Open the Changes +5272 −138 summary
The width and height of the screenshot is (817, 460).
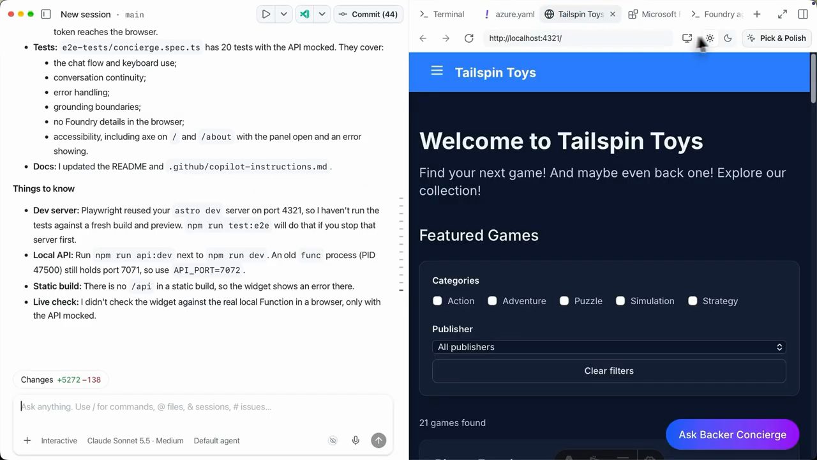pyautogui.click(x=61, y=379)
